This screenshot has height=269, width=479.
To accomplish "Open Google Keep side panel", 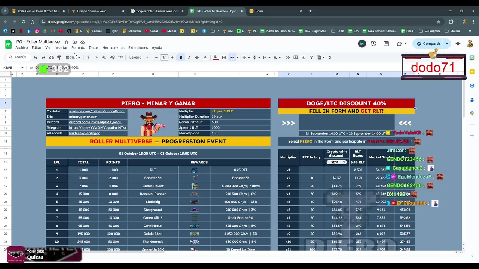I will click(472, 72).
